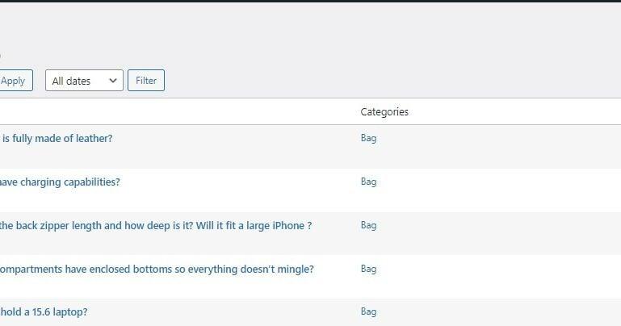
Task: Click the Categories column header
Action: tap(384, 112)
